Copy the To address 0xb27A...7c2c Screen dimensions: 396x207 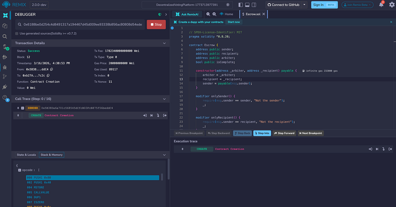coord(48,76)
